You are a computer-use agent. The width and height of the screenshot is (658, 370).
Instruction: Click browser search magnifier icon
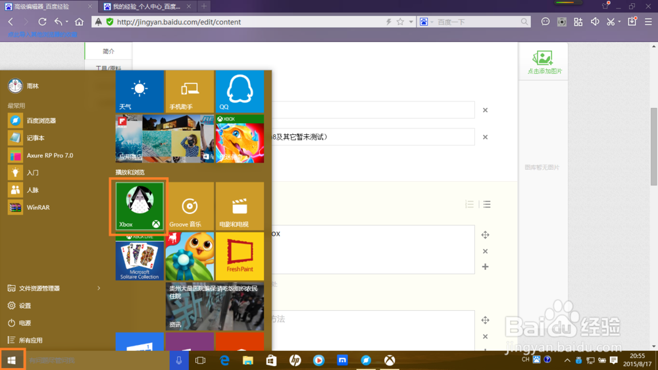point(524,22)
